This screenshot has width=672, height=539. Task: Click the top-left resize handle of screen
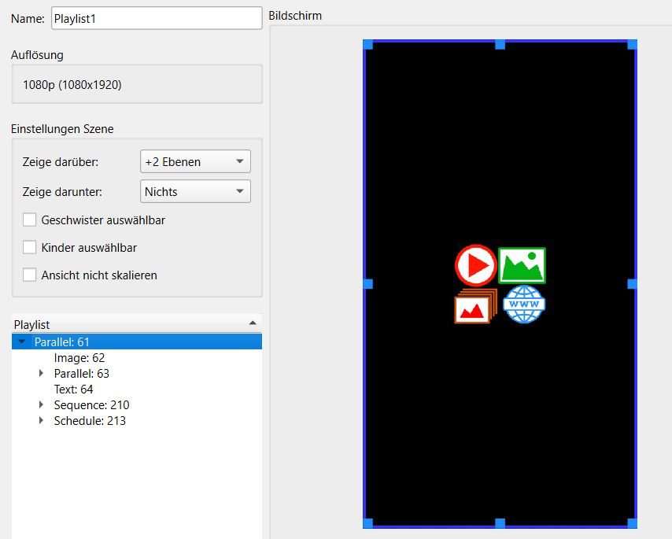click(x=367, y=45)
